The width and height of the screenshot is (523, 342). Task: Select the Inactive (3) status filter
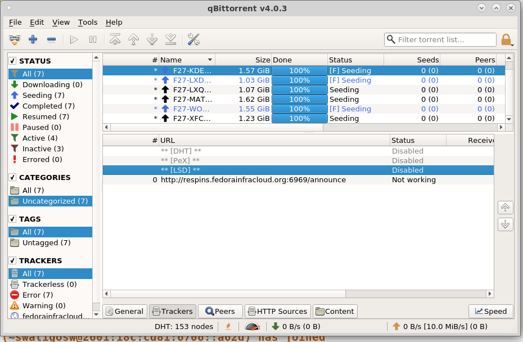51,148
